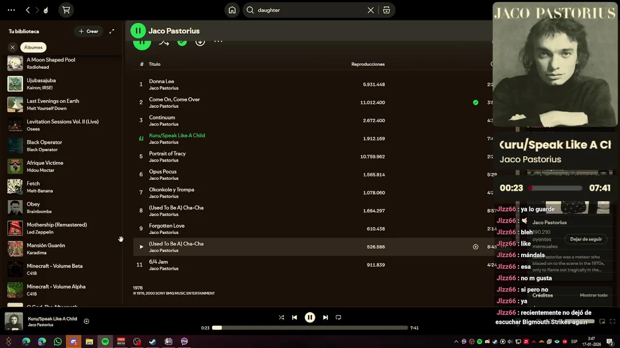Click the Mostrar todo credits link

click(594, 295)
